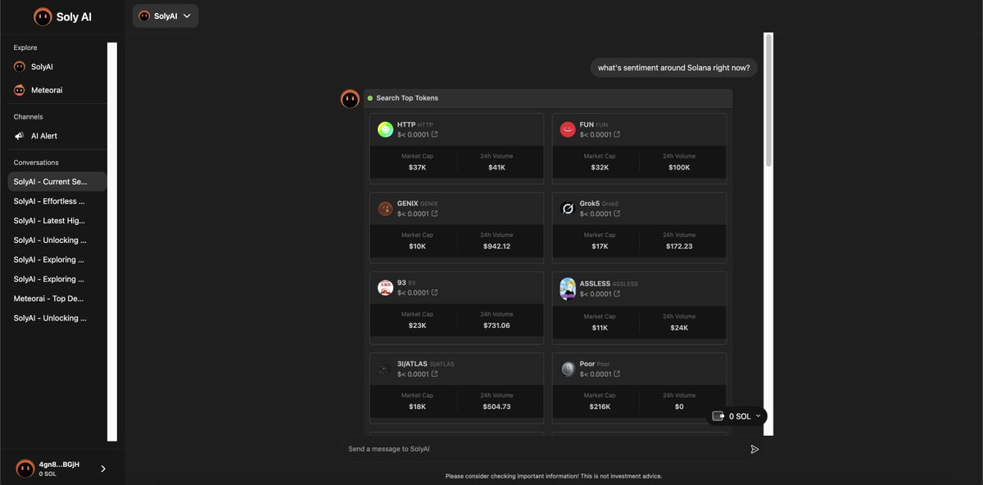Click the user message about Solana sentiment
Screen dimensions: 983x485
tap(673, 68)
